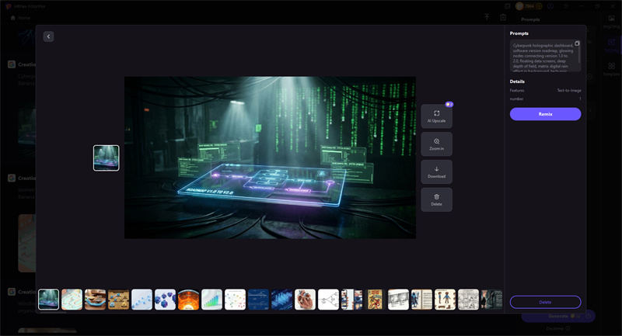Screen dimensions: 622x336
Task: Open the first cyberpunk thumbnail in filmstrip
Action: (x=49, y=300)
